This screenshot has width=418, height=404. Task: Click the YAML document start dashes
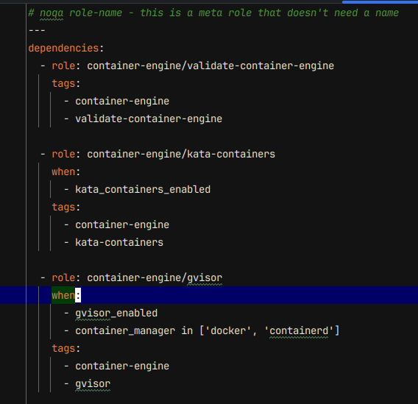click(x=37, y=31)
